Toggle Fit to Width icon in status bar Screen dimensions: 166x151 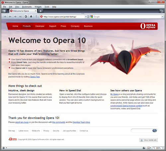click(x=144, y=148)
